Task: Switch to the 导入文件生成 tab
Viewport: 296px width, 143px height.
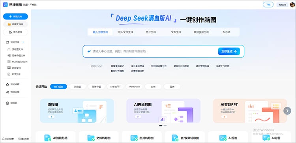Action: tap(126, 32)
